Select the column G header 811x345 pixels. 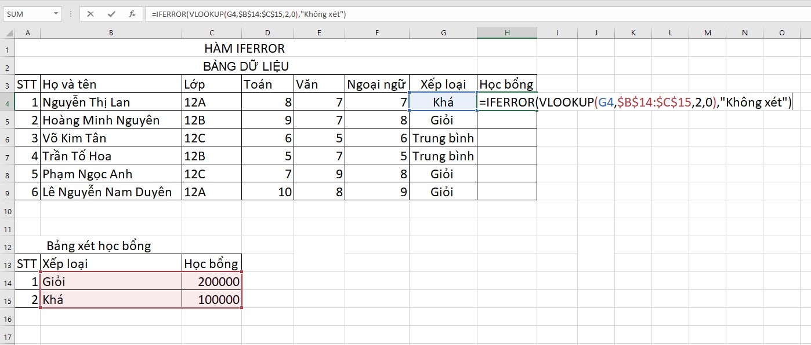[443, 32]
